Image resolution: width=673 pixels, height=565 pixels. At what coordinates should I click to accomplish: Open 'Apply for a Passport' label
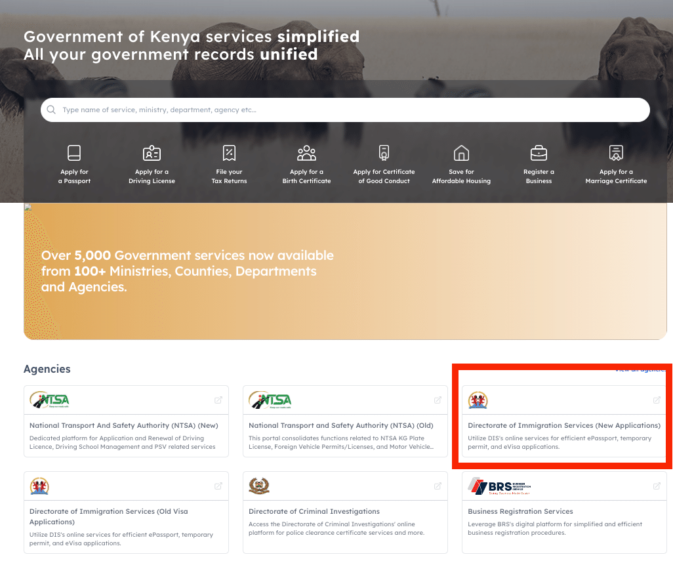tap(74, 177)
